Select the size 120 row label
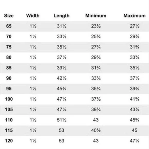The image size is (149, 149). coord(9,141)
